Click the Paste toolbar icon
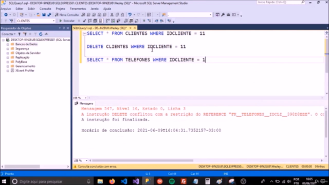This screenshot has height=185, width=329. 122,15
